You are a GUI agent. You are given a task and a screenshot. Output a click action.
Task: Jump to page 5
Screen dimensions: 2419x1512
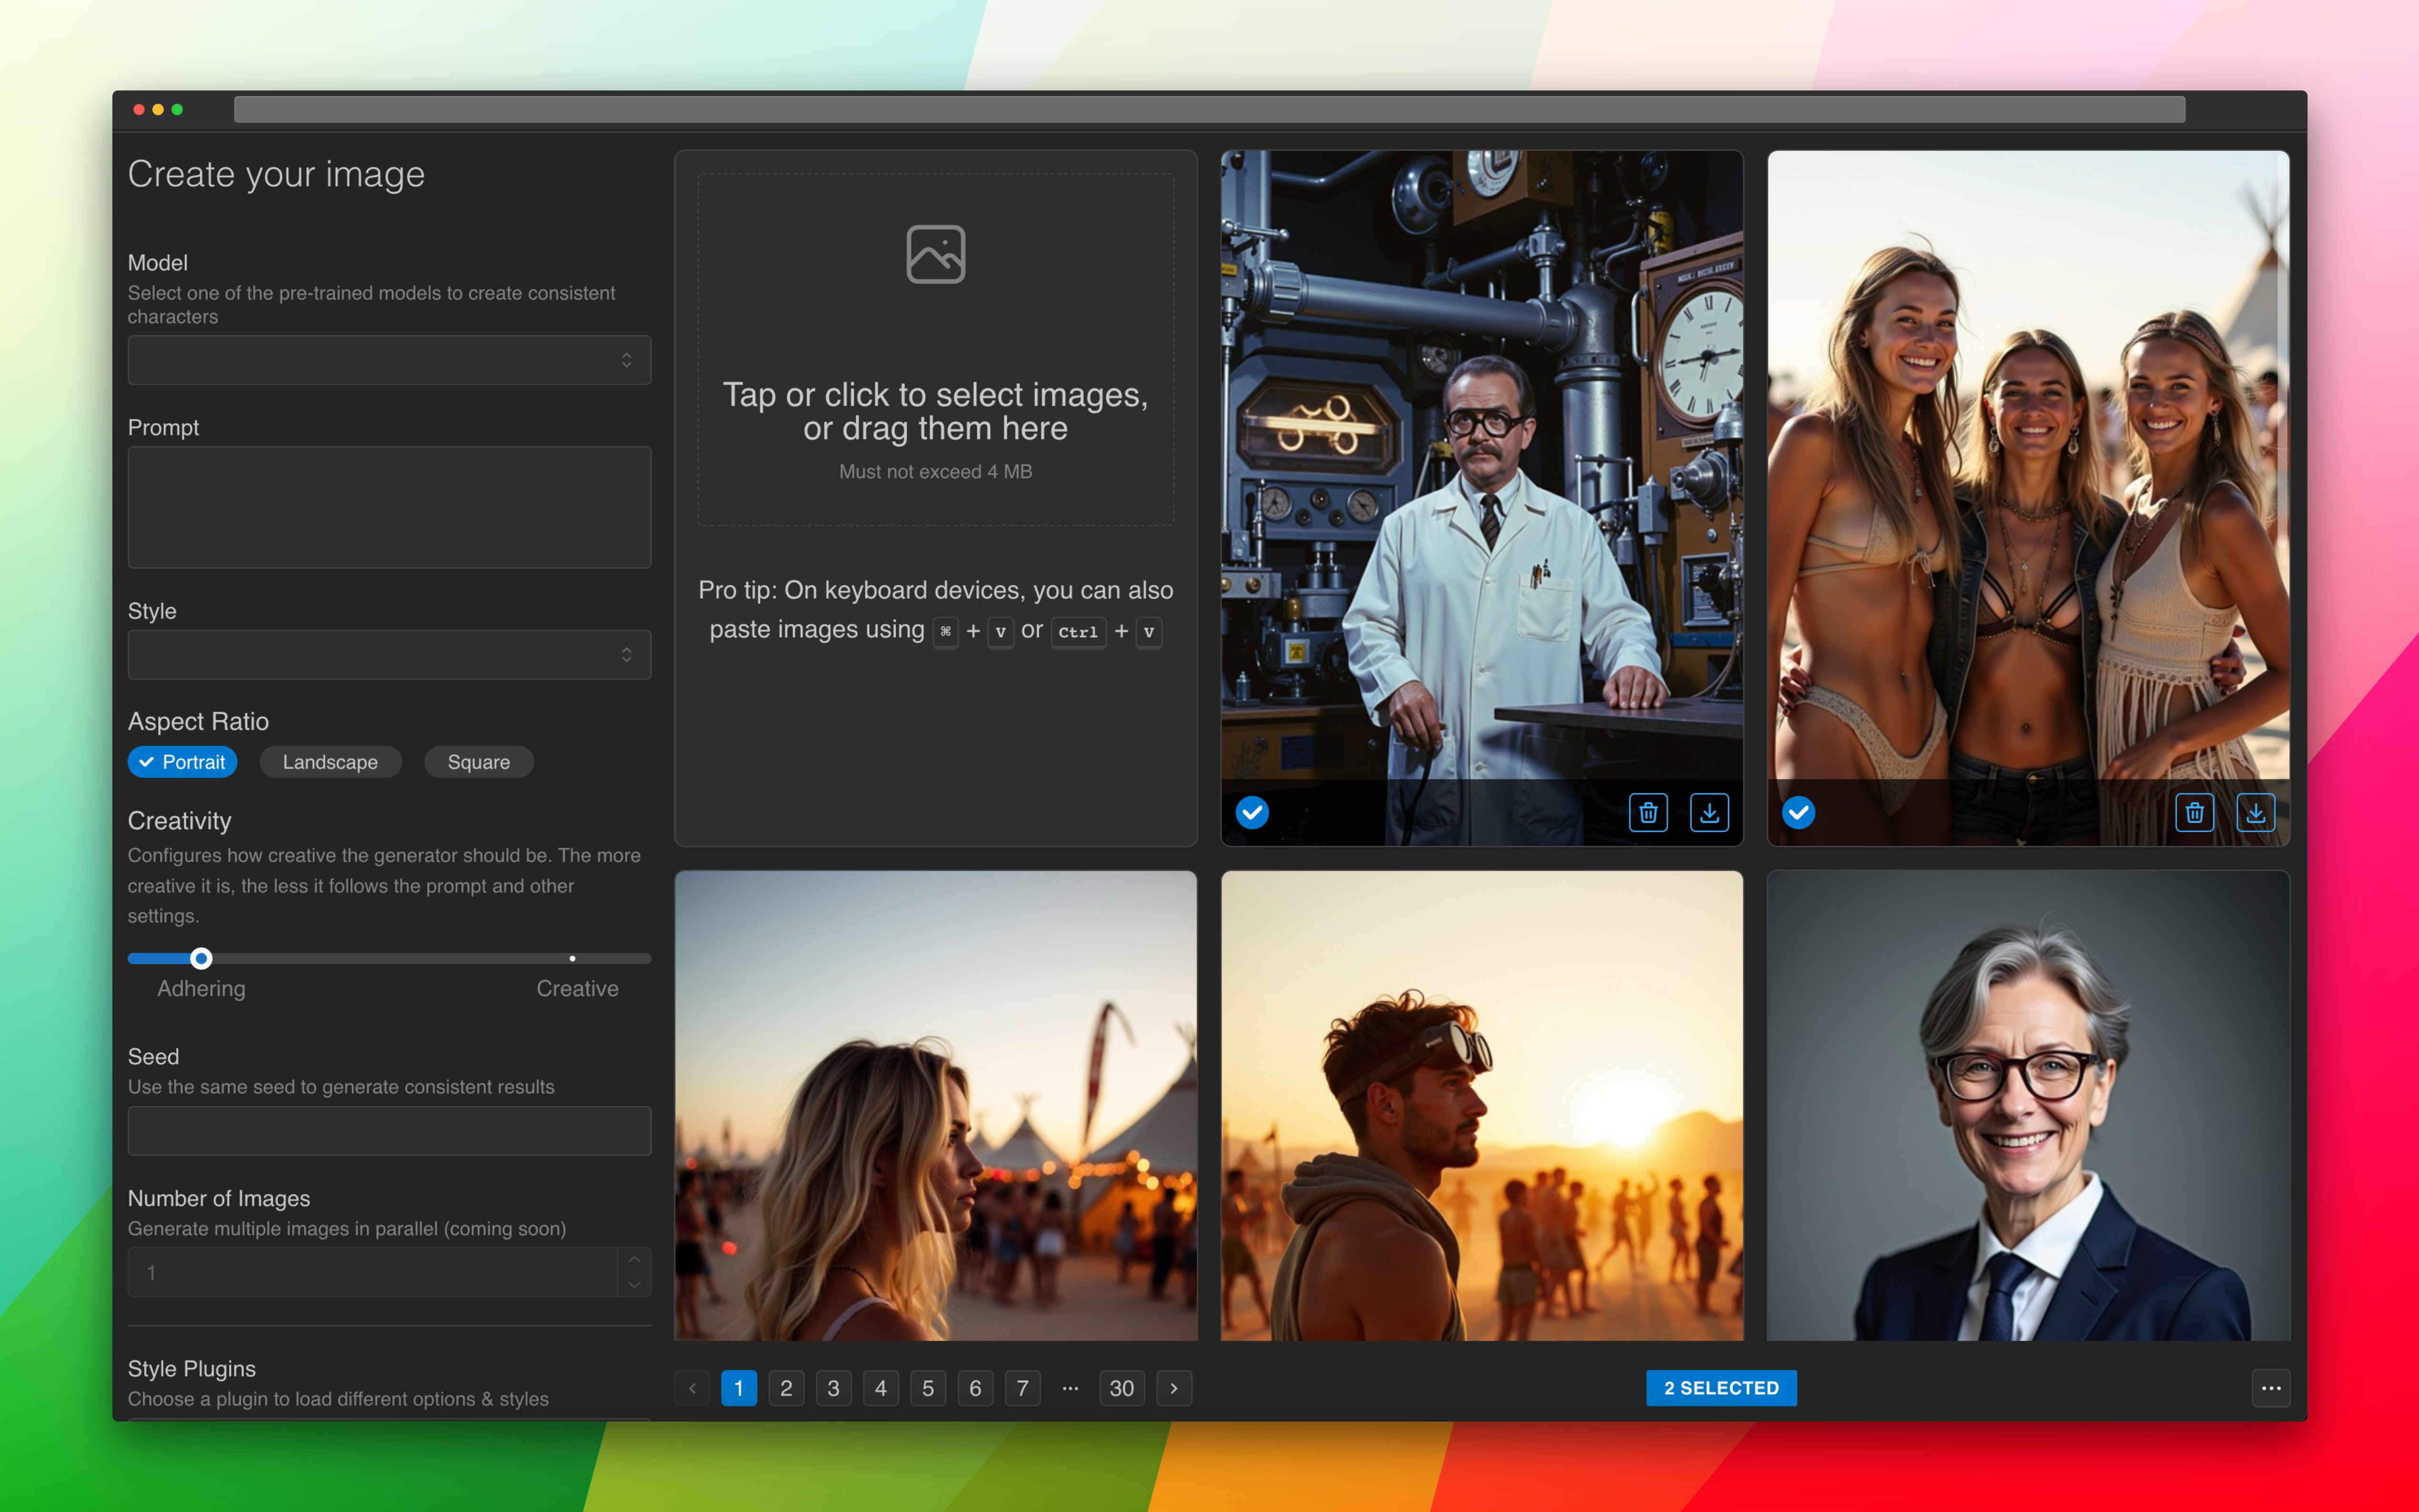point(928,1388)
